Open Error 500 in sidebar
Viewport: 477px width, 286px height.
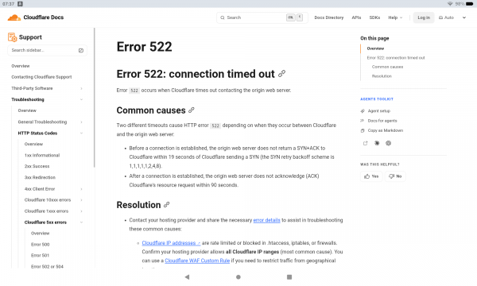tap(41, 245)
